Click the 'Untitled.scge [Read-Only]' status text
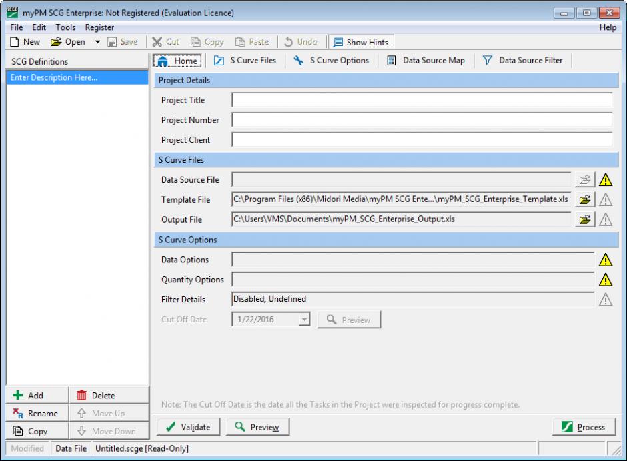This screenshot has height=461, width=627. pyautogui.click(x=142, y=448)
